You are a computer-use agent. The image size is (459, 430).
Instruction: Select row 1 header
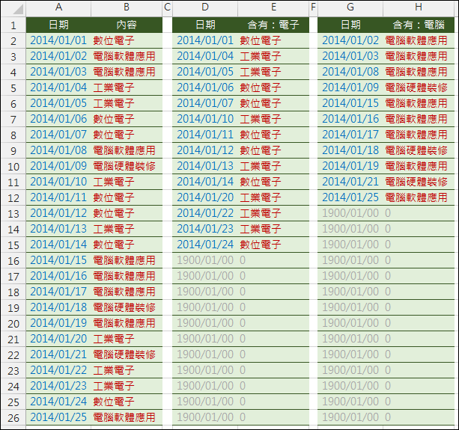(x=13, y=25)
